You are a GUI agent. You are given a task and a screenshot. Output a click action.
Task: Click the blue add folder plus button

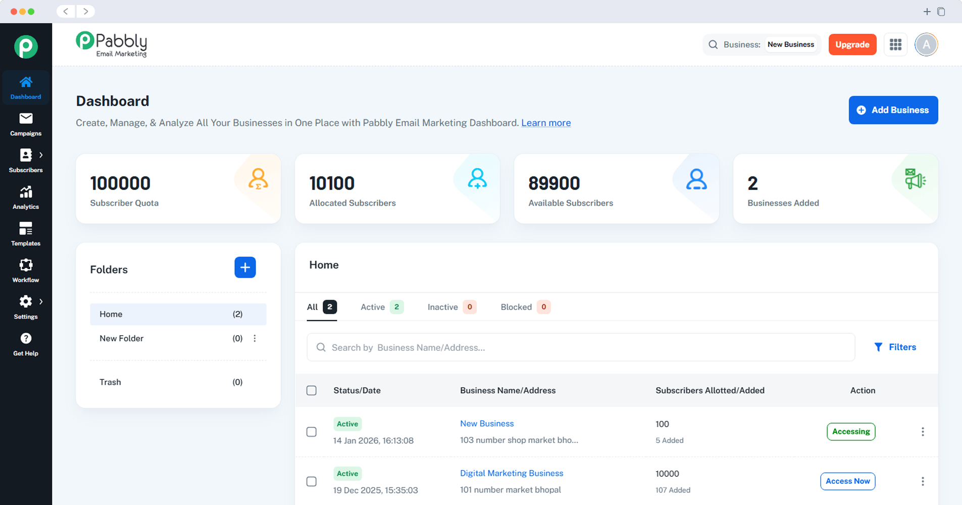(x=245, y=268)
